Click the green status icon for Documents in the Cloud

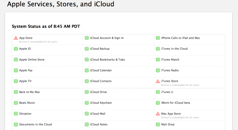click(16, 124)
